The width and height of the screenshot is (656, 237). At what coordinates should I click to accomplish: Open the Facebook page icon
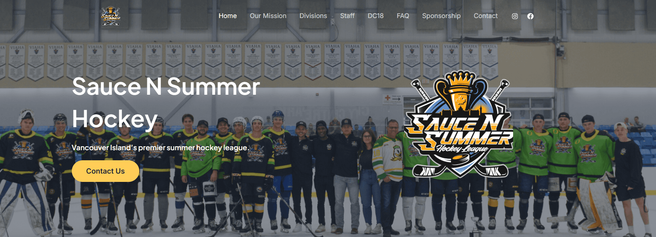point(530,16)
